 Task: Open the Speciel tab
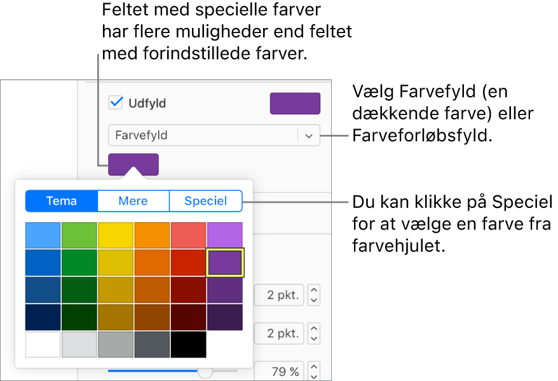[205, 201]
